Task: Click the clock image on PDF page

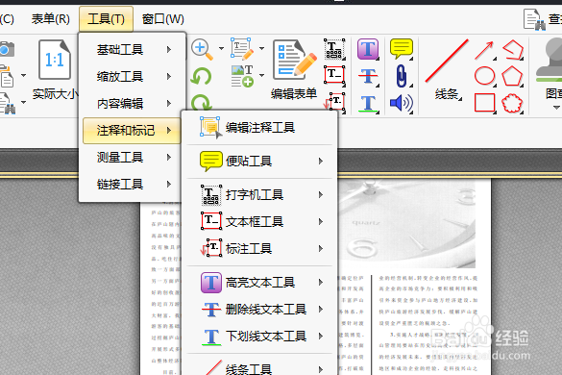Action: pos(406,224)
